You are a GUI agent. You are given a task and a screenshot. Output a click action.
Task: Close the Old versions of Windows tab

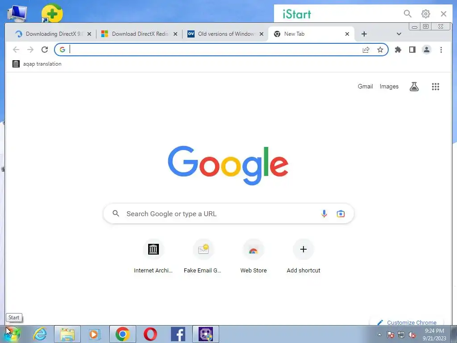(x=262, y=34)
